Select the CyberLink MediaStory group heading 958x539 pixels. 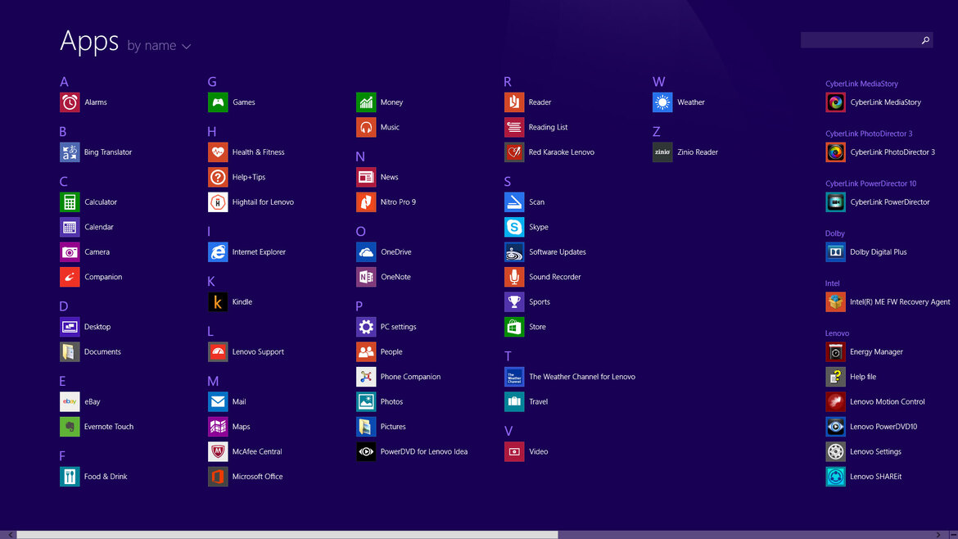[x=861, y=84]
